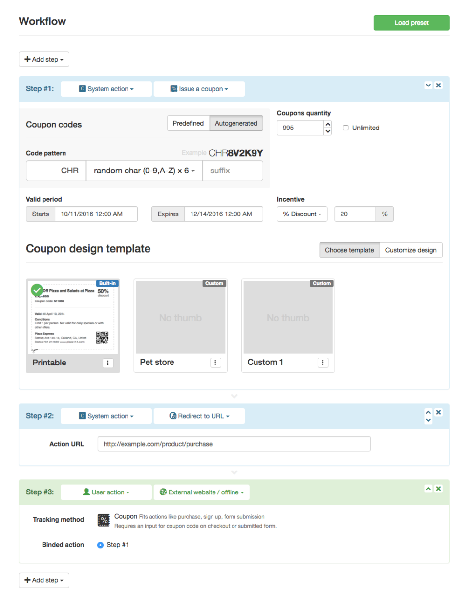Click the Built-in badge on Printable
This screenshot has width=469, height=599.
107,283
